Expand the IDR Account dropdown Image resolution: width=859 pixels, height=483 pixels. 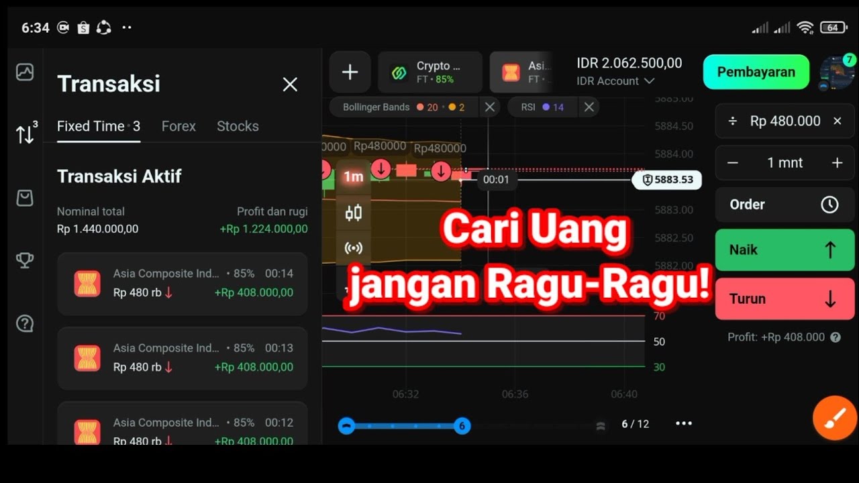click(615, 81)
